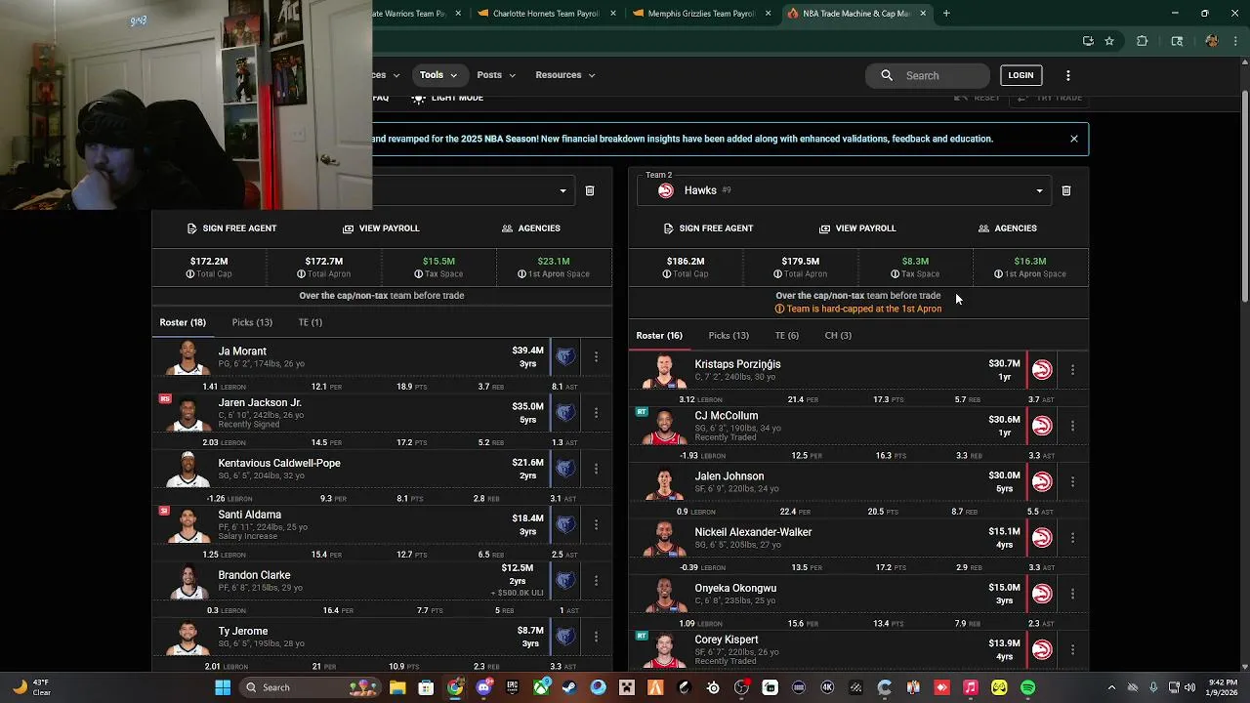Open the three-dot menu for Kentavious Caldwell-Pope
The image size is (1250, 703).
click(596, 469)
